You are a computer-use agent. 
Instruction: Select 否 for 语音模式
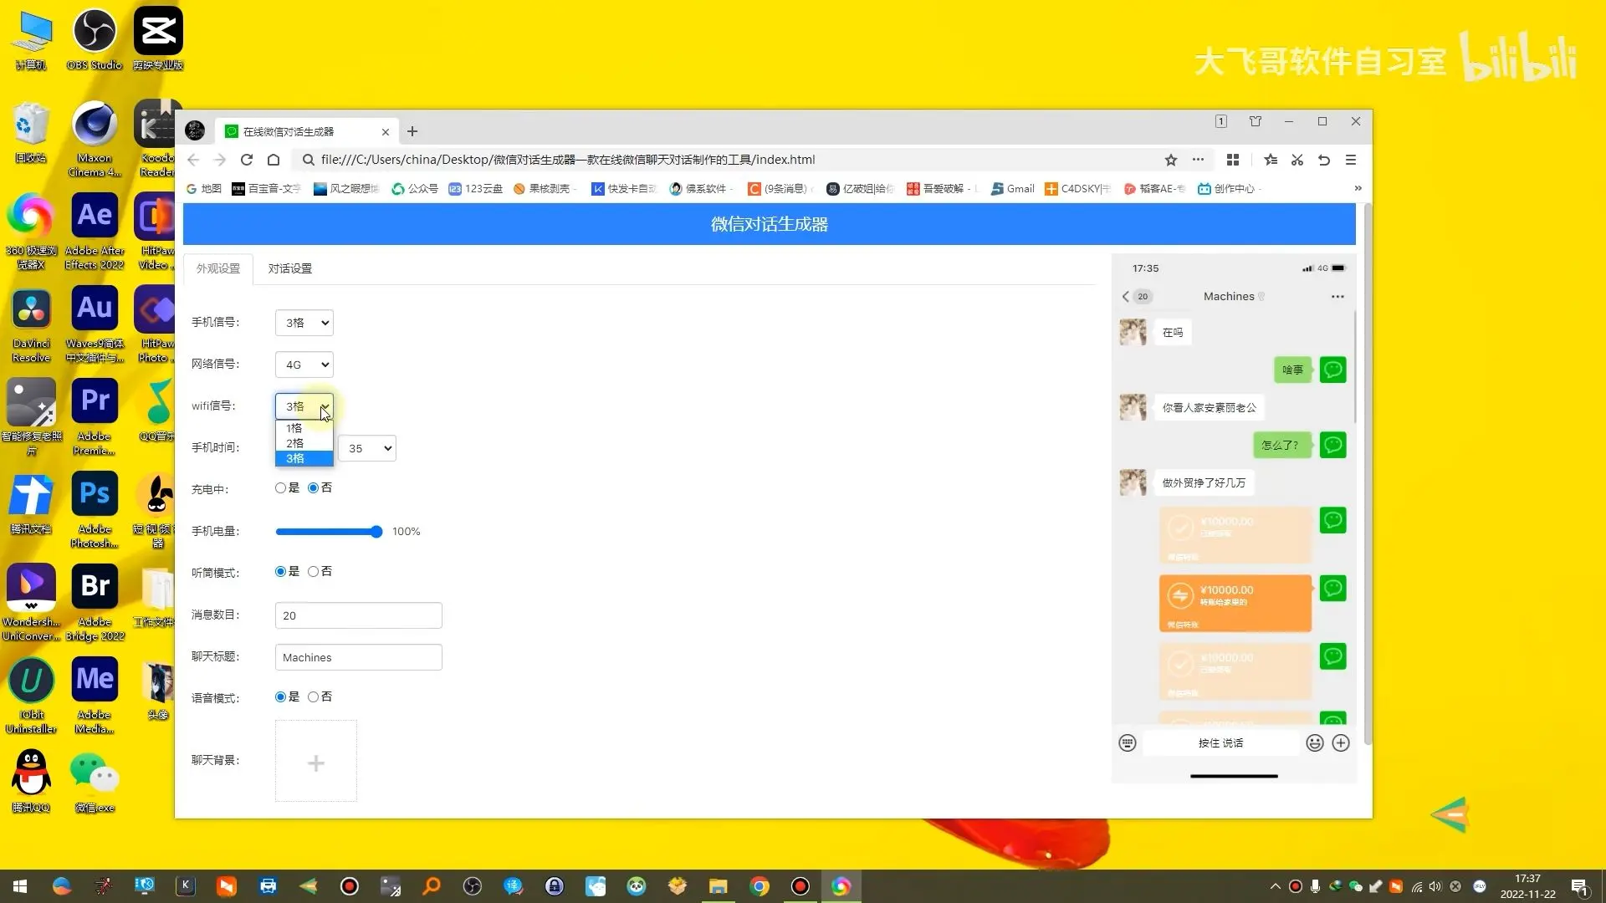314,697
